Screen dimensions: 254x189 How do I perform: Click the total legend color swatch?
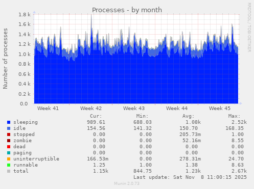[x=9, y=171]
